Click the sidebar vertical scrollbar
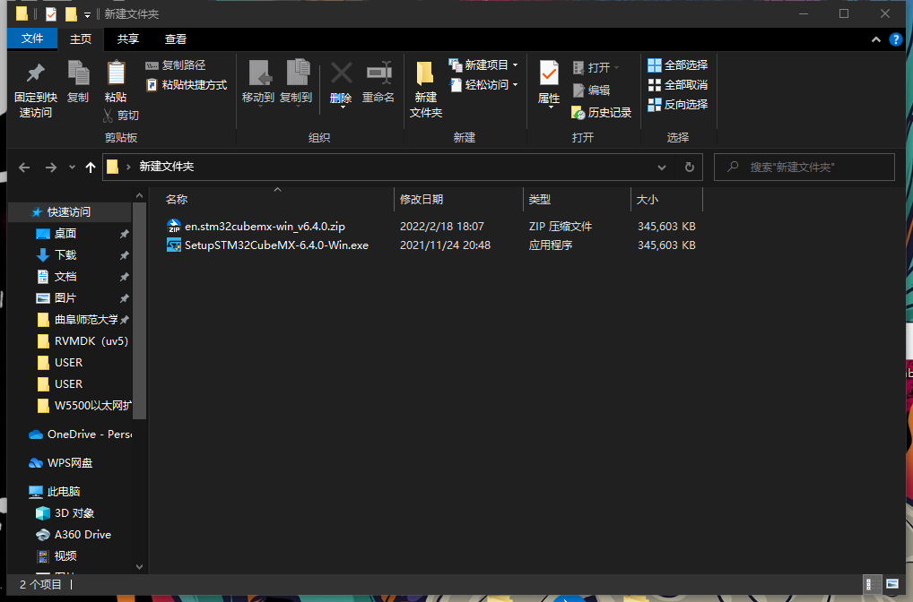Image resolution: width=913 pixels, height=602 pixels. (139, 311)
